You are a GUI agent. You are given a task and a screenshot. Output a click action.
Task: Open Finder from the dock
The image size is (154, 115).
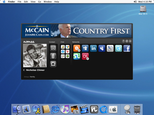pos(17,109)
